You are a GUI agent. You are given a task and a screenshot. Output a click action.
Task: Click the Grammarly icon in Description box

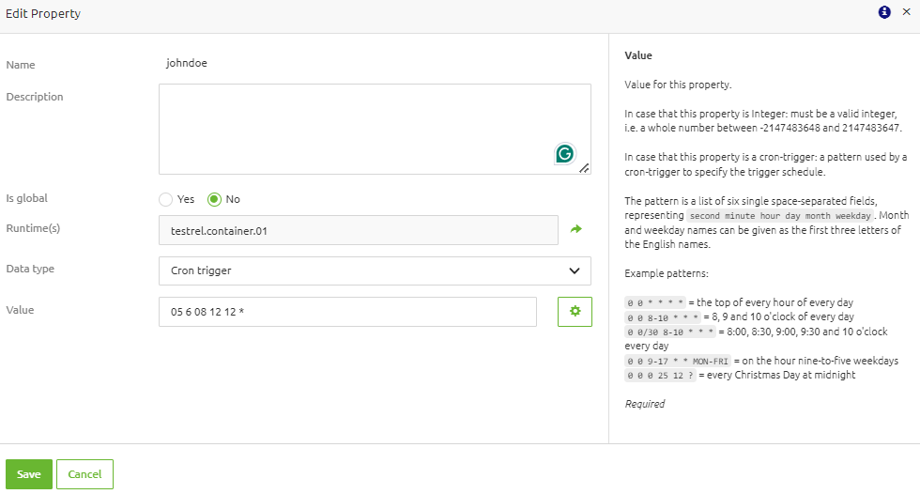[x=564, y=154]
